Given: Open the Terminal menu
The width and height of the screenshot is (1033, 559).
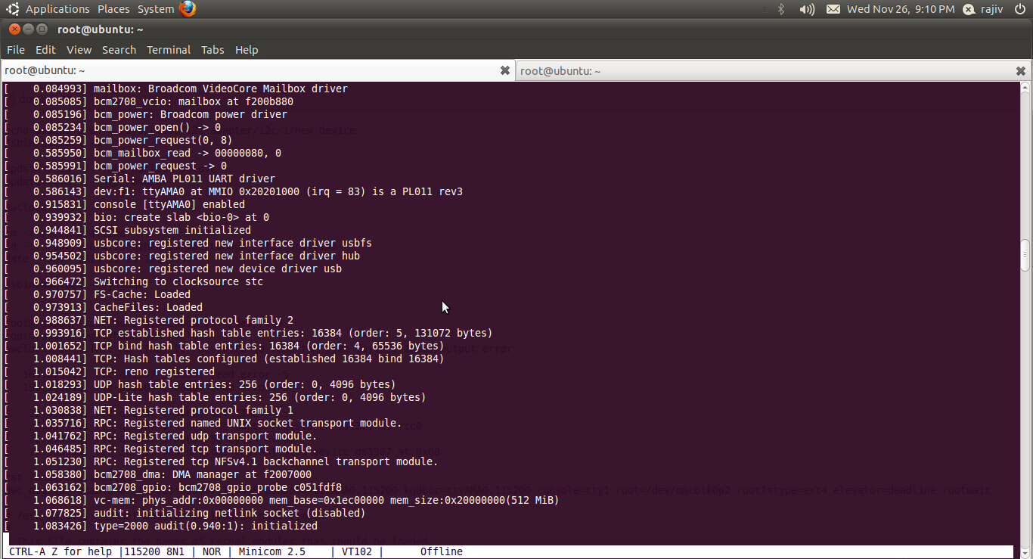Looking at the screenshot, I should (168, 50).
